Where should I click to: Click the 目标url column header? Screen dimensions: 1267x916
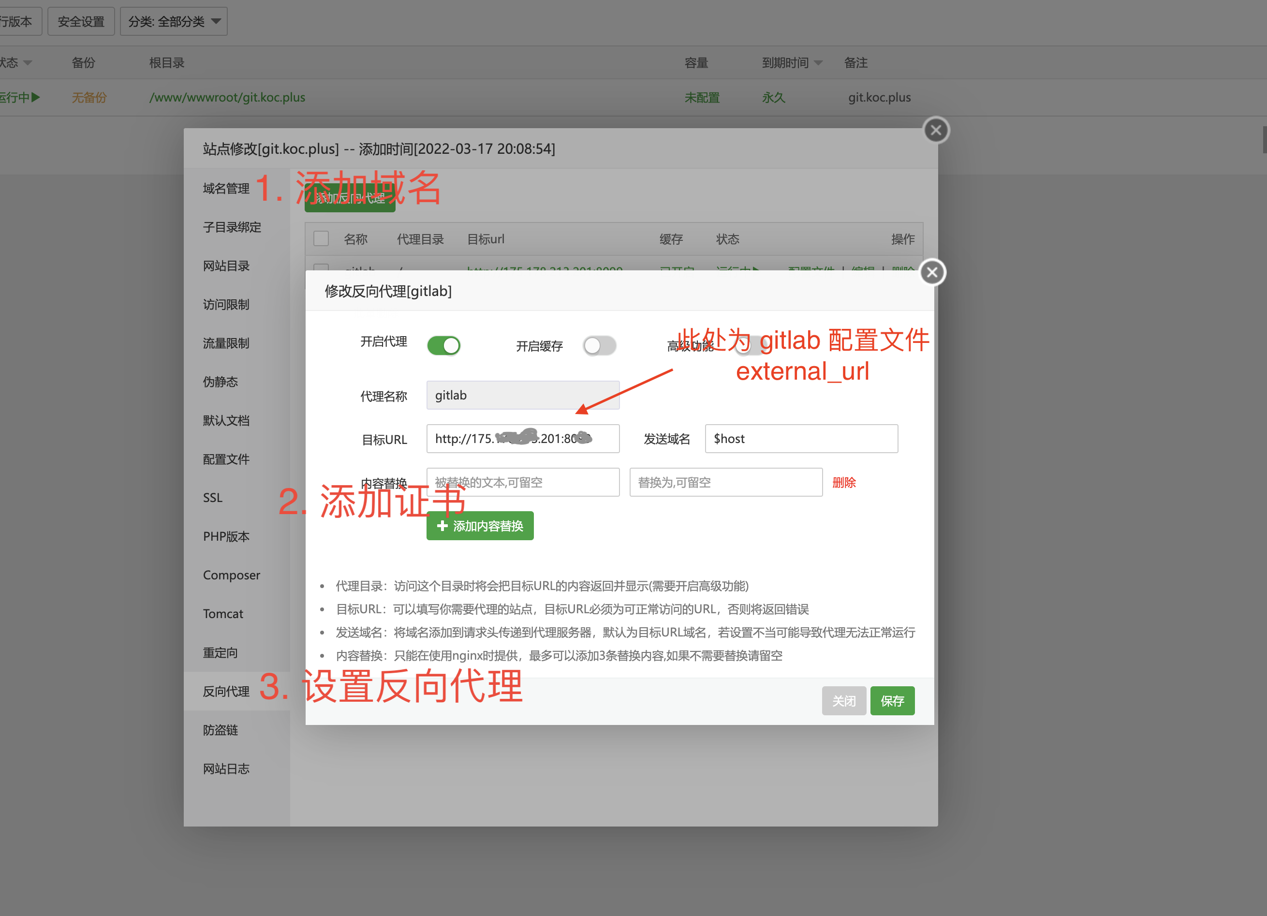coord(486,239)
